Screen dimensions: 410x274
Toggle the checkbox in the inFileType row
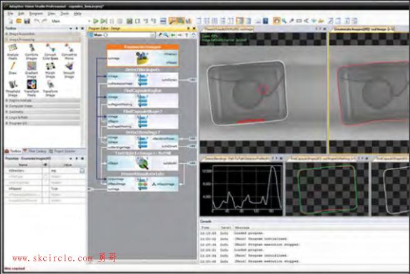[46, 176]
